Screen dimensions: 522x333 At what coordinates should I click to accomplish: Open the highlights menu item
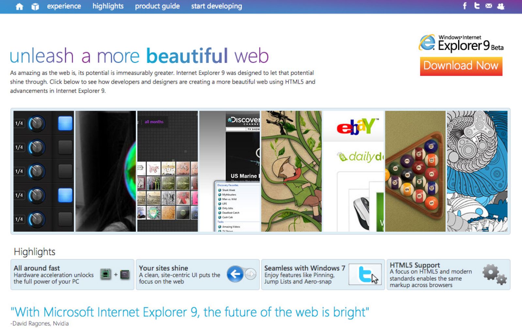108,6
